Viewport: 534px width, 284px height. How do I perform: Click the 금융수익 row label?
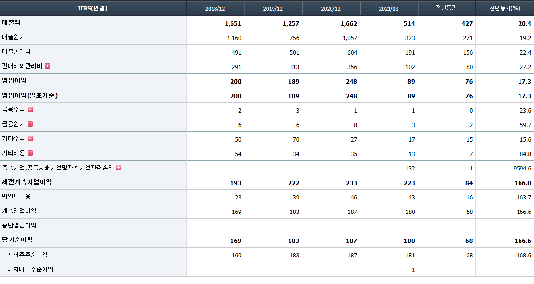[14, 109]
